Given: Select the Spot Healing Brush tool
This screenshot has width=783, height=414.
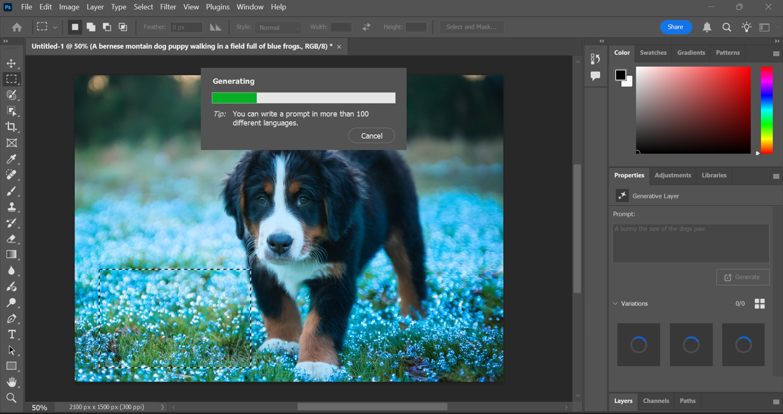Looking at the screenshot, I should click(12, 175).
